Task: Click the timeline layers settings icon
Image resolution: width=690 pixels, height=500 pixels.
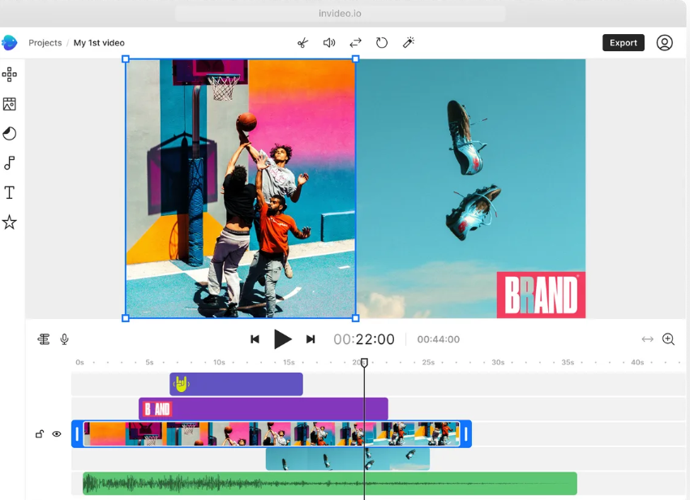Action: click(44, 339)
